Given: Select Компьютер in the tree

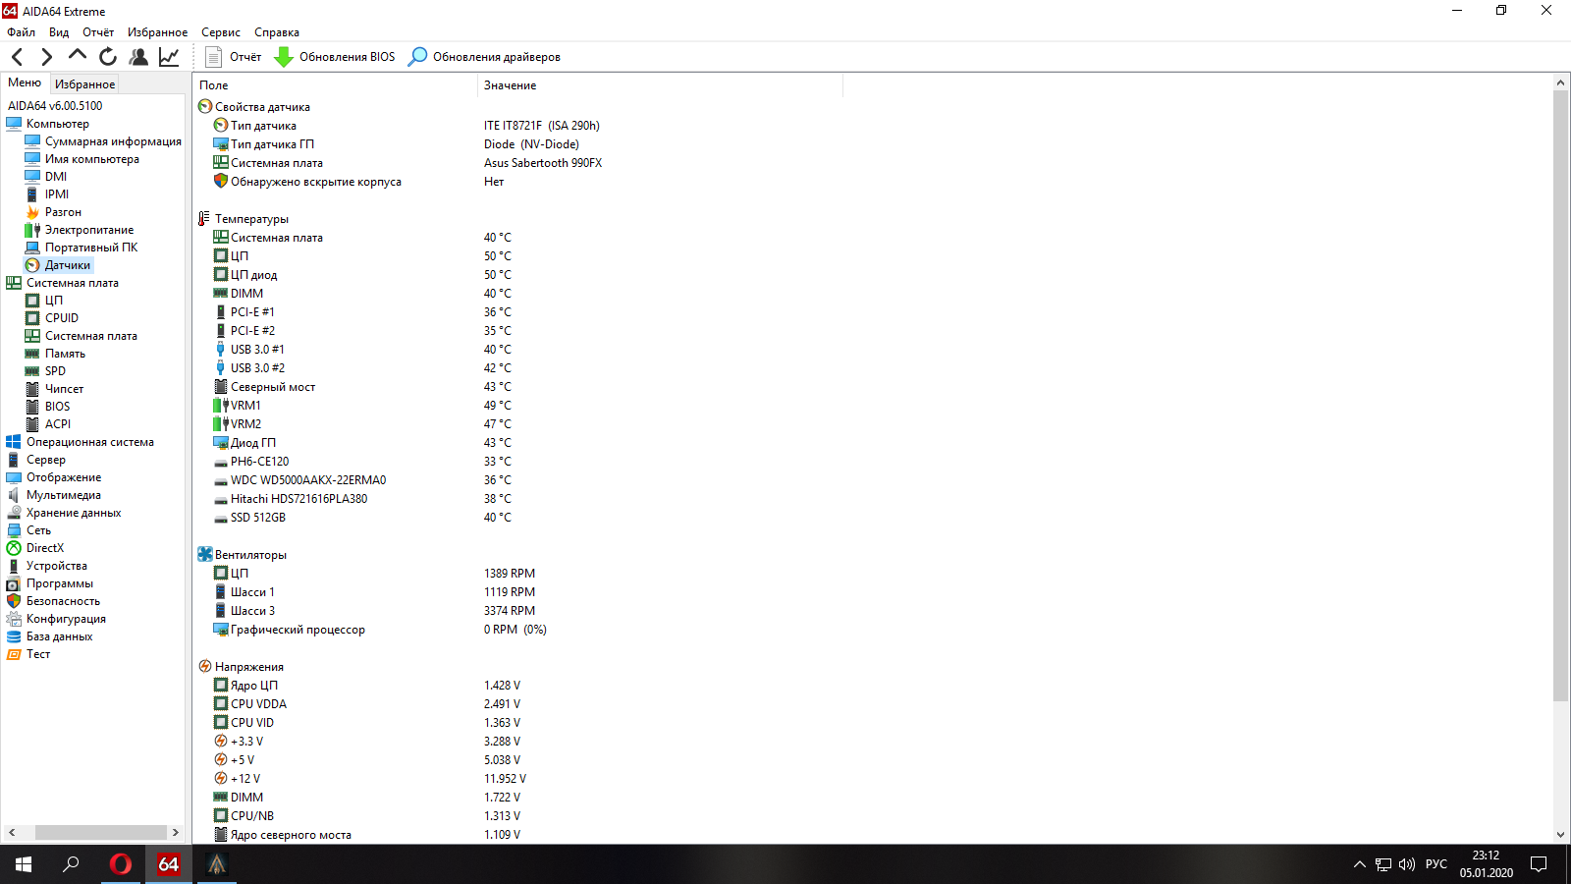Looking at the screenshot, I should coord(57,124).
